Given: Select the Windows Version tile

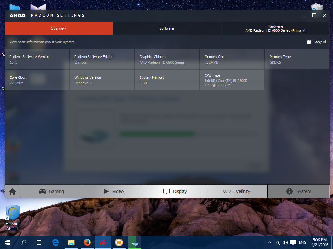Looking at the screenshot, I should [102, 80].
